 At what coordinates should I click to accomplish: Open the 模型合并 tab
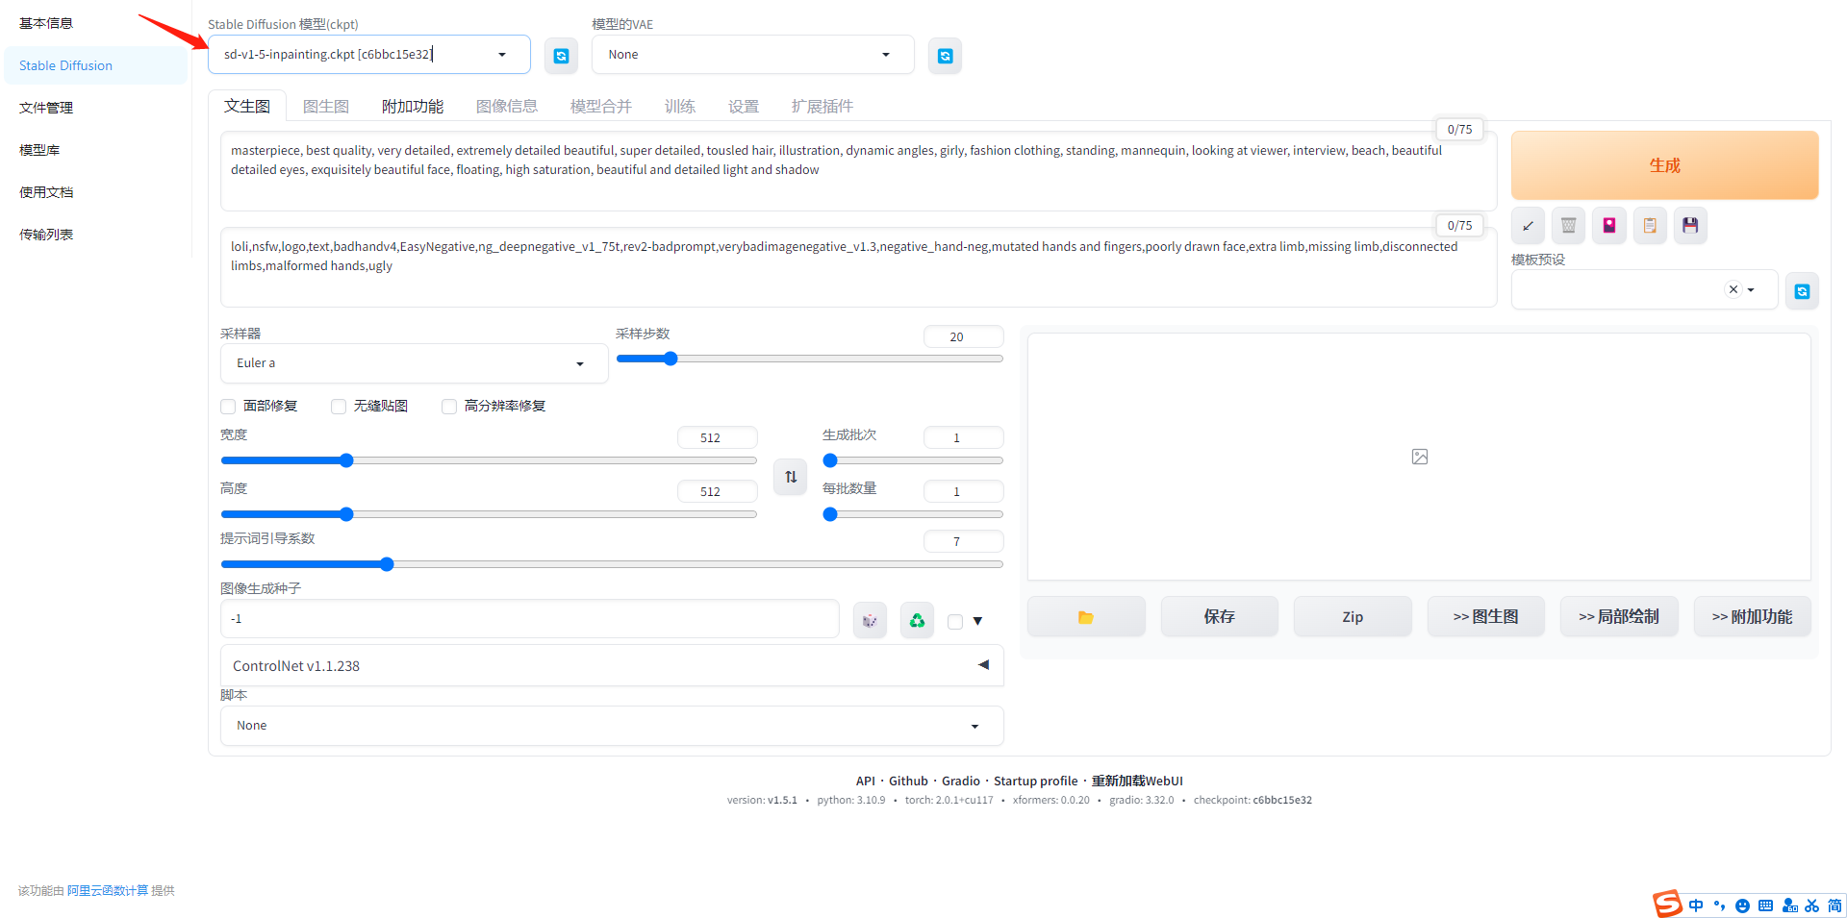pos(601,107)
